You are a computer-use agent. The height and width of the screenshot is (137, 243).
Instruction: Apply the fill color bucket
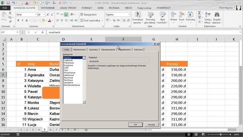tap(43, 20)
